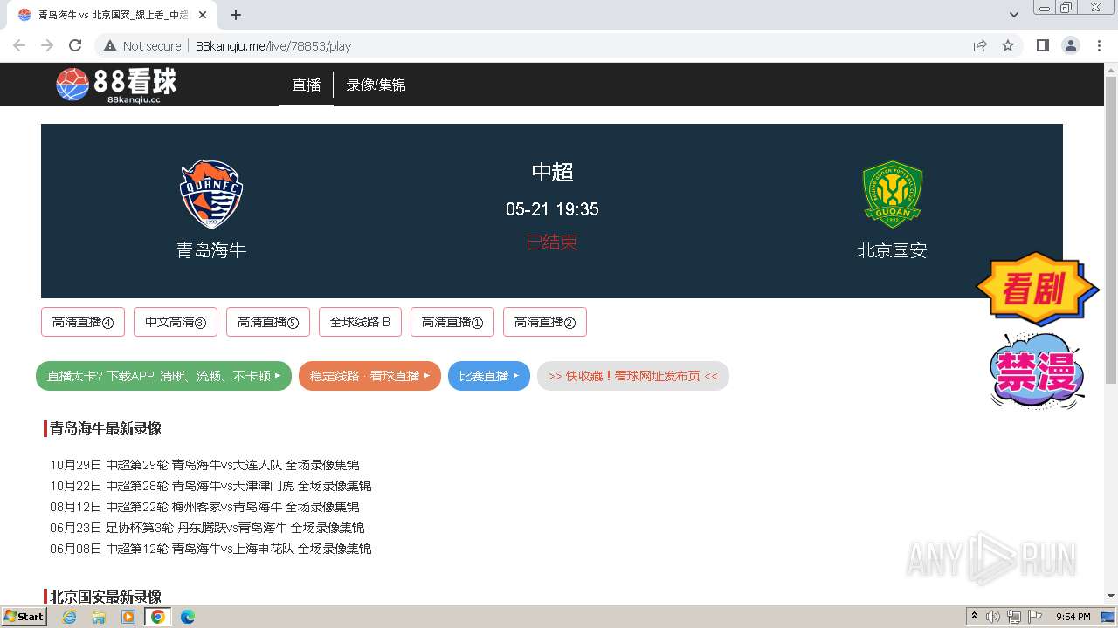Click the 88看球 site logo
The height and width of the screenshot is (628, 1118).
click(117, 85)
